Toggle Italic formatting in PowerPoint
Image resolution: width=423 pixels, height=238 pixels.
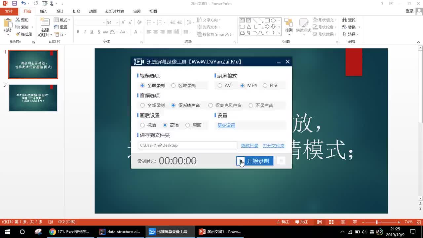pyautogui.click(x=85, y=32)
